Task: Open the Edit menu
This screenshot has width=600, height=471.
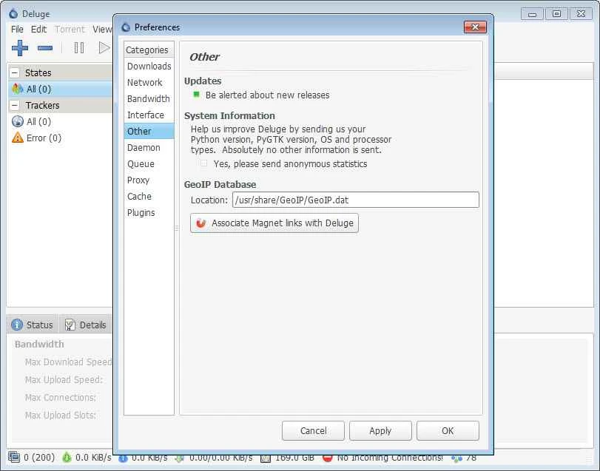Action: click(38, 29)
